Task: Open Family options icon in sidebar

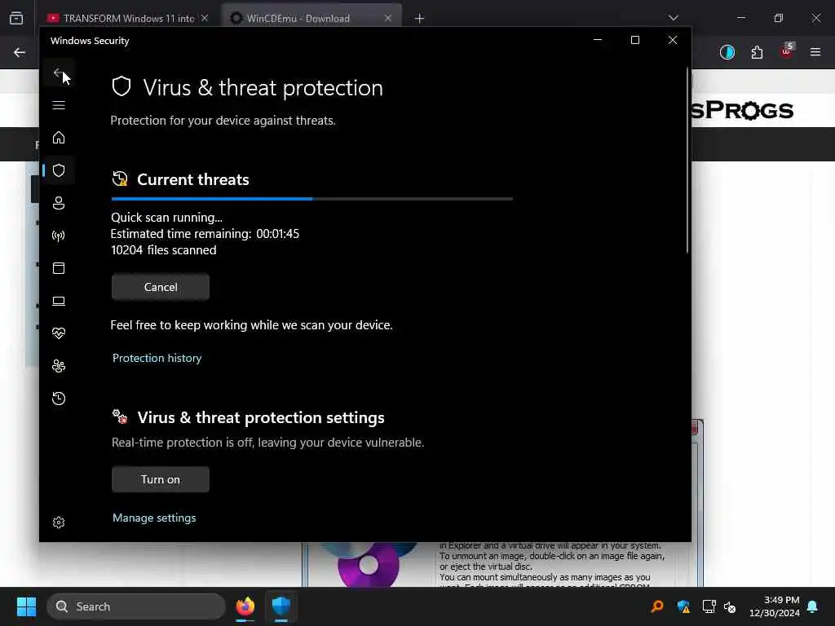Action: pyautogui.click(x=59, y=366)
